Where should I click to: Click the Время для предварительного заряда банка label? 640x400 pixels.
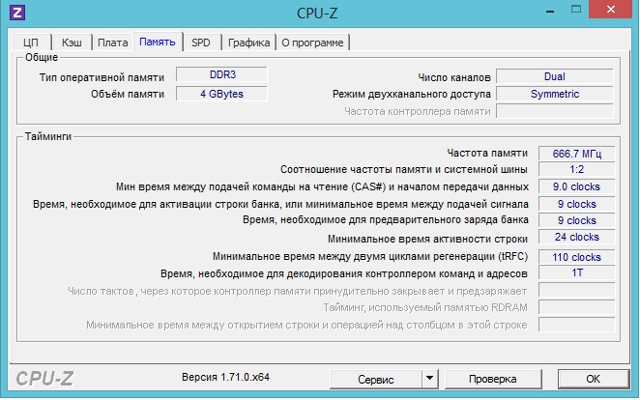(386, 220)
